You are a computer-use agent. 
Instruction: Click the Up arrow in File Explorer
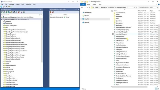89,7
